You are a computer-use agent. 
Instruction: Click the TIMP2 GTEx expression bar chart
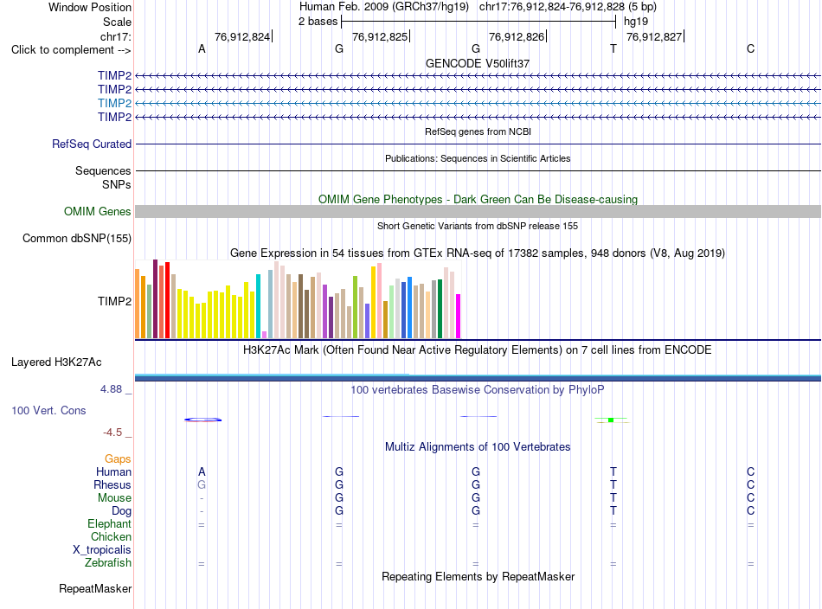tap(298, 298)
